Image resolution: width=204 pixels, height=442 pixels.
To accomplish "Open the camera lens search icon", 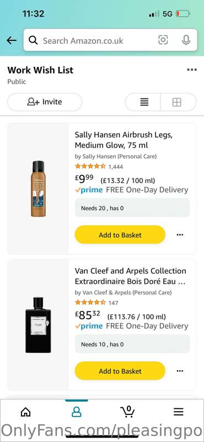I will point(163,40).
